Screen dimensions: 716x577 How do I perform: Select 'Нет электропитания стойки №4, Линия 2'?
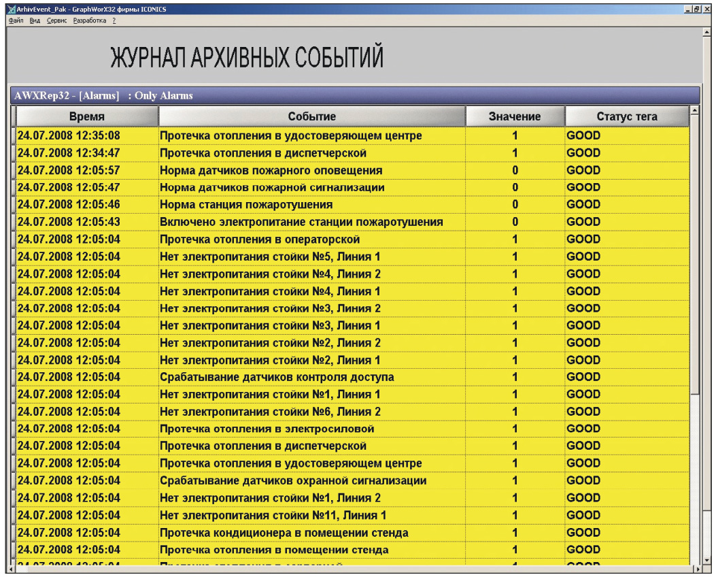[270, 274]
